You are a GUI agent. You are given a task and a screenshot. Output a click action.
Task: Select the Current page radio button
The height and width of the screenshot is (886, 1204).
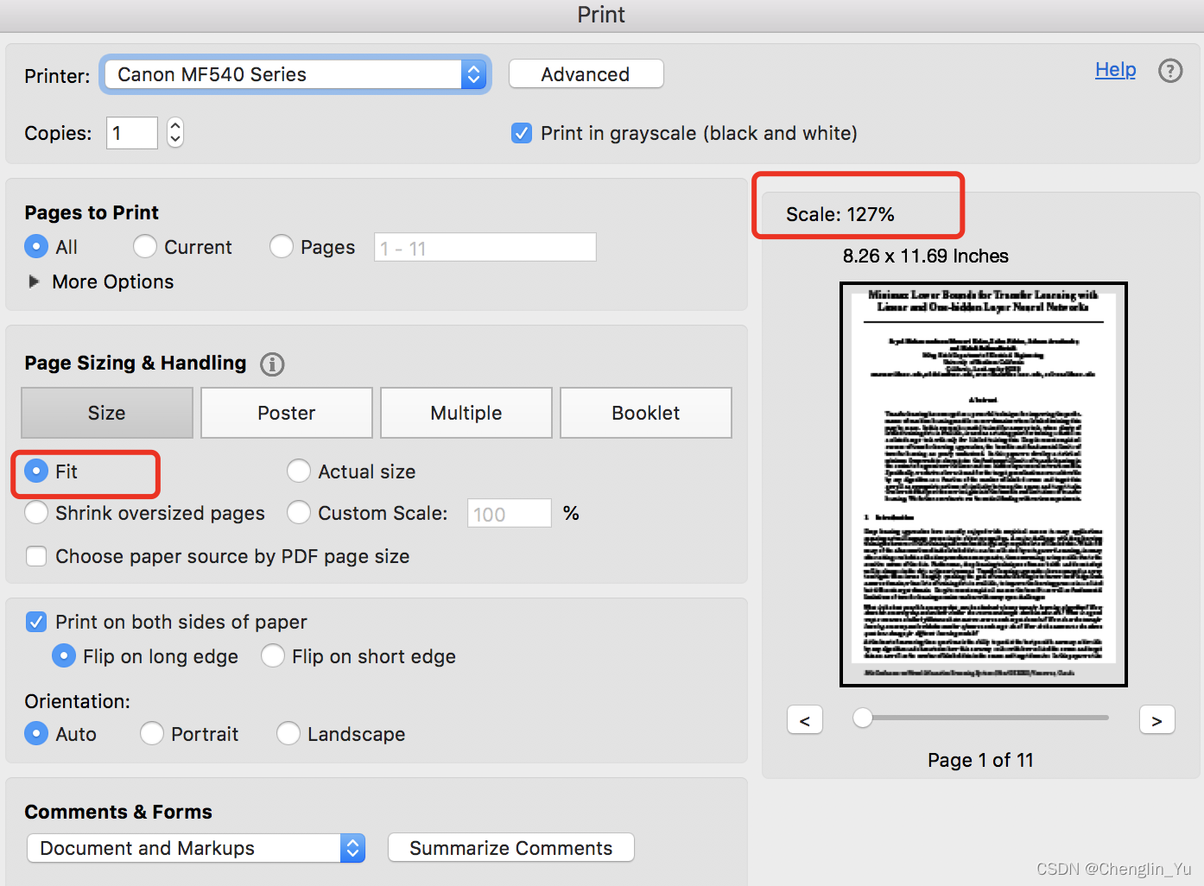145,247
